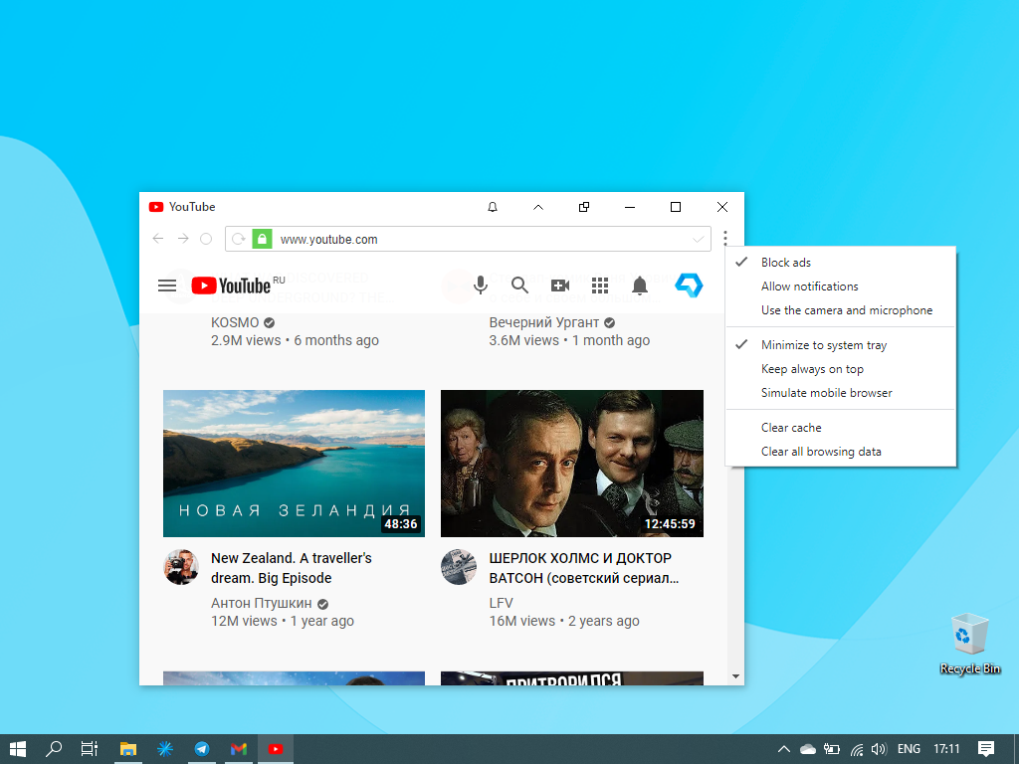This screenshot has height=764, width=1019.
Task: Open the three-dot app menu button
Action: tap(725, 239)
